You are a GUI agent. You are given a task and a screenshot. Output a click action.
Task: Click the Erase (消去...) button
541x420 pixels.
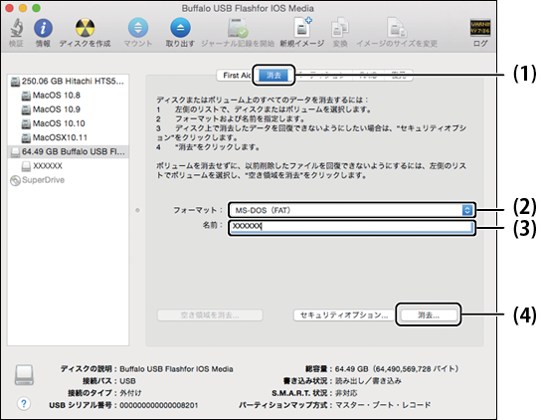pyautogui.click(x=429, y=315)
